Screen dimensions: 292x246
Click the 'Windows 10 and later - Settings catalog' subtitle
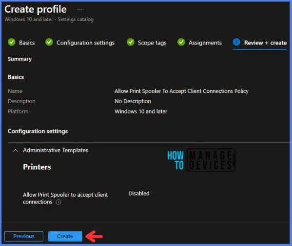pyautogui.click(x=49, y=19)
